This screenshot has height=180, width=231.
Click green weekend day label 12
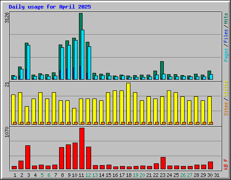88,175
